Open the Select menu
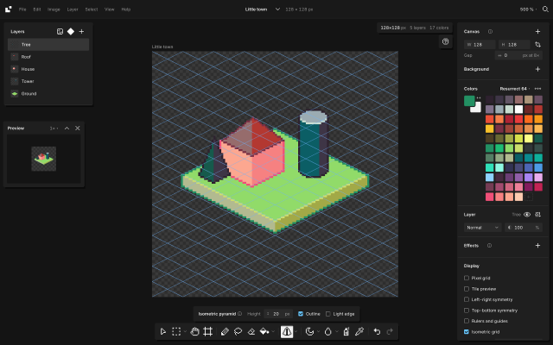Image resolution: width=553 pixels, height=345 pixels. pyautogui.click(x=92, y=9)
